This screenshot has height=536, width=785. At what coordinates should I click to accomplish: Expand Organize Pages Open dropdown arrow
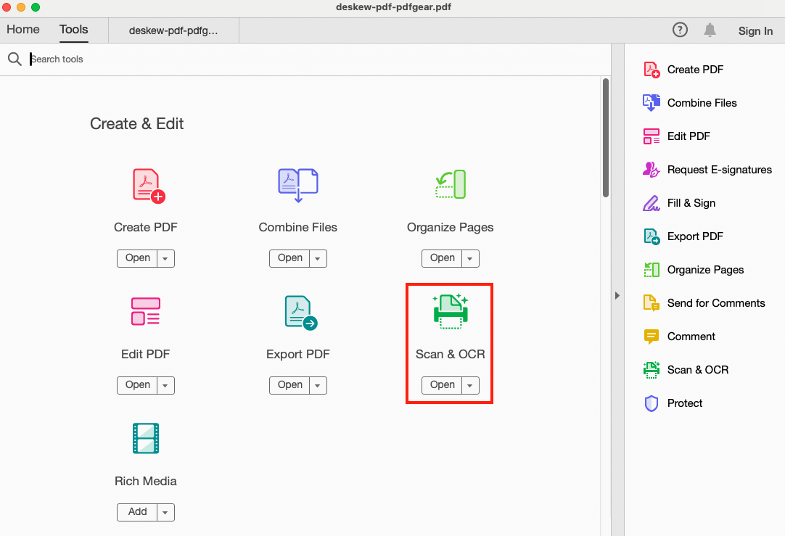pos(470,259)
